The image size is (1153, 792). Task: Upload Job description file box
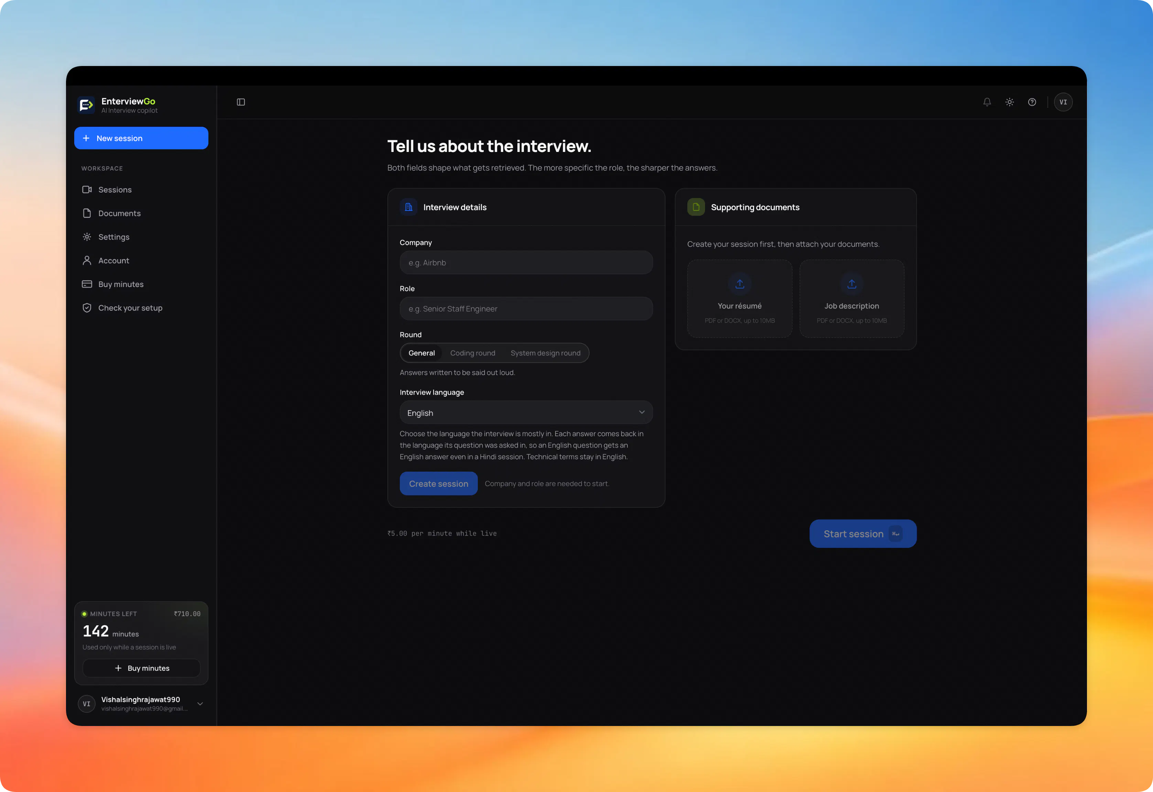tap(852, 299)
